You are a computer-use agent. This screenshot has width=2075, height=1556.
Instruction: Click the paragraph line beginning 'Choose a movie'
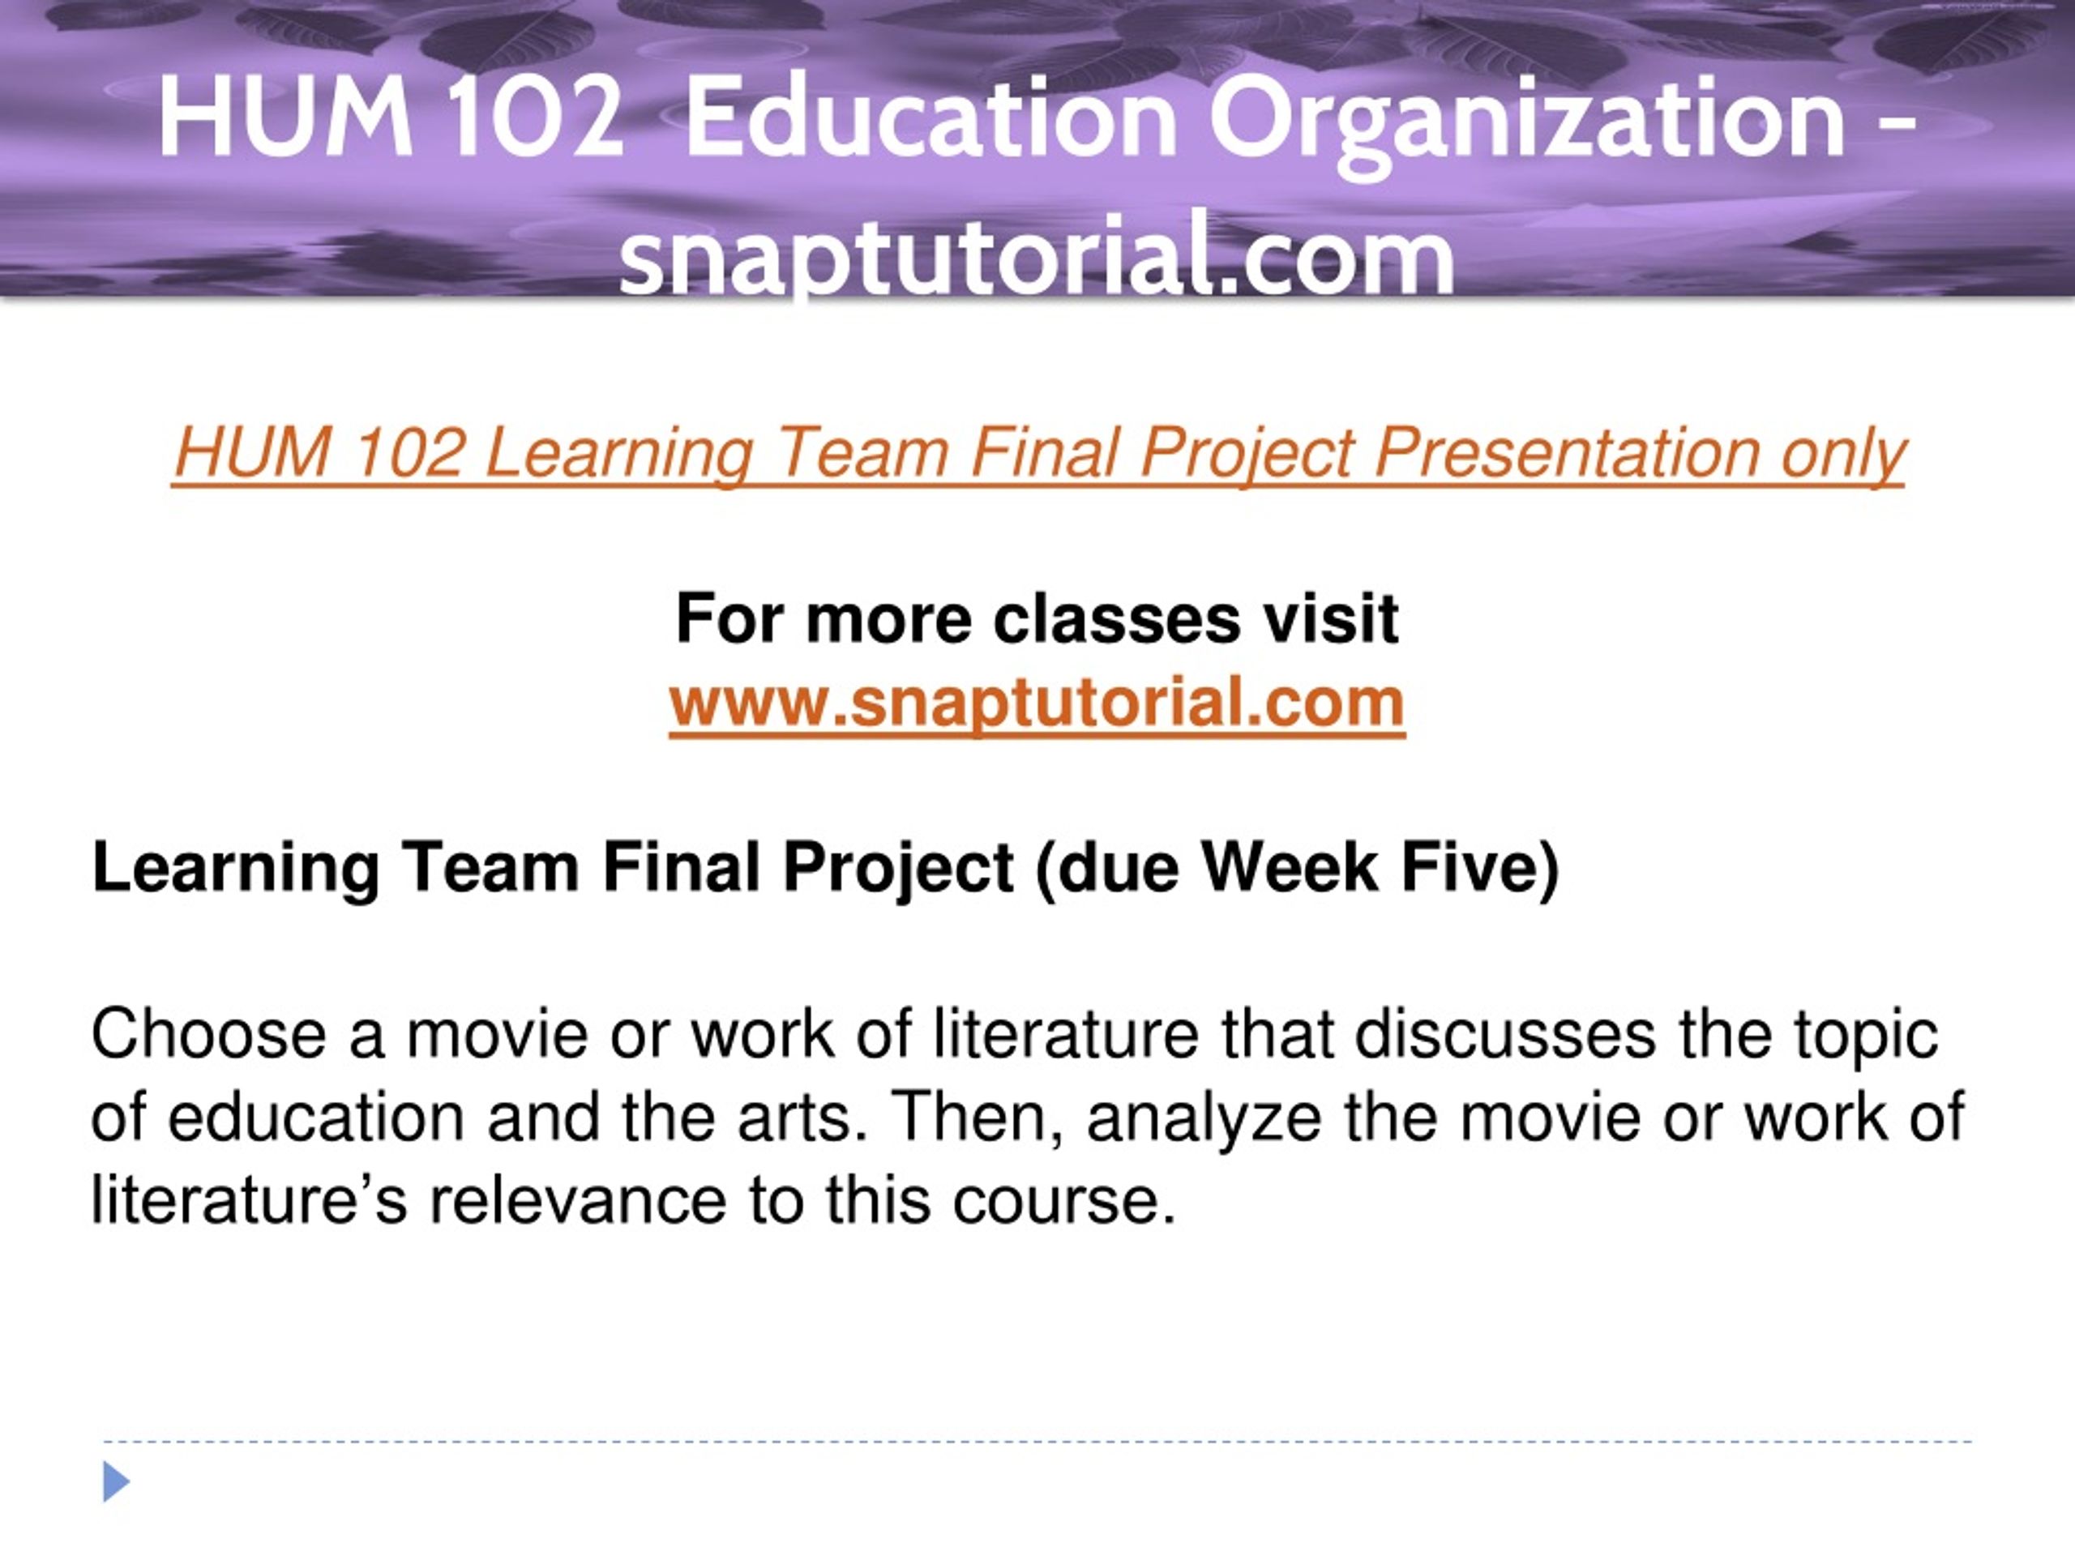click(1014, 1035)
